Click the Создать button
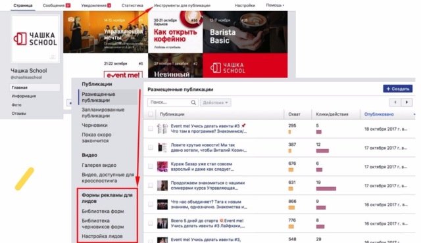421x243 pixels. point(397,89)
